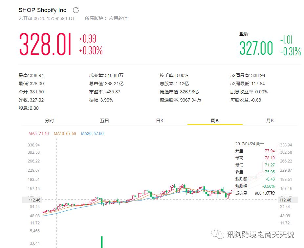Switch to the 月K monthly chart tab
This screenshot has width=304, height=248.
(x=270, y=121)
